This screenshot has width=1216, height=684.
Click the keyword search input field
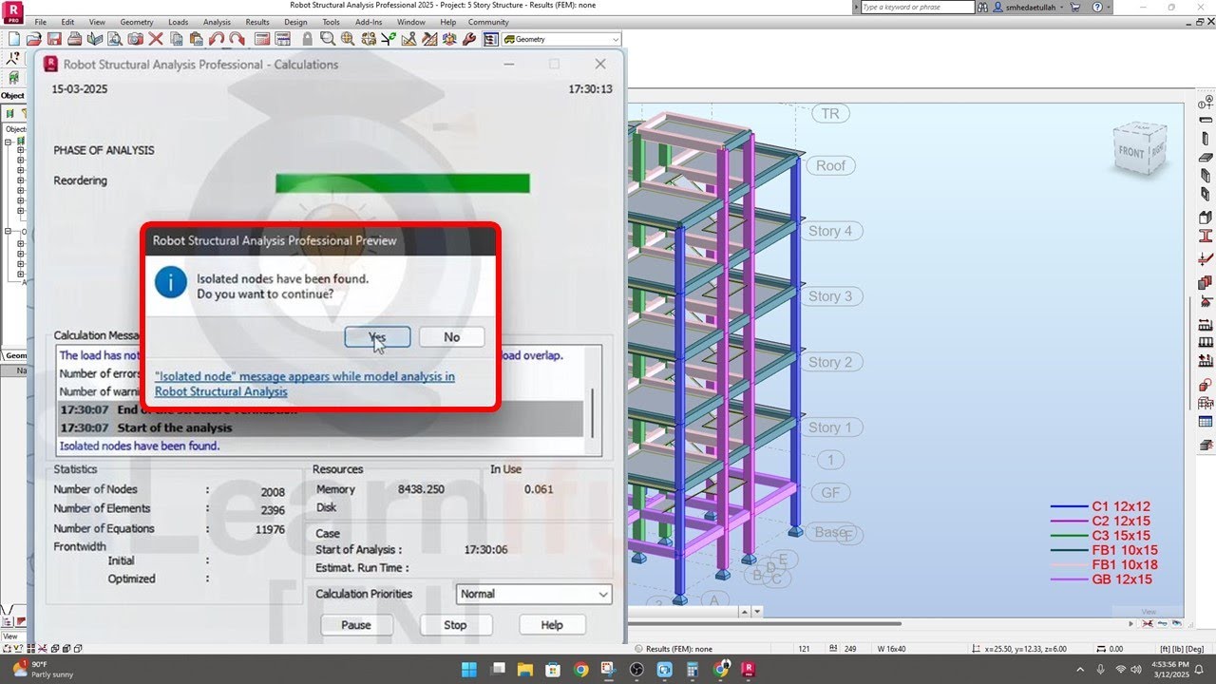(917, 7)
